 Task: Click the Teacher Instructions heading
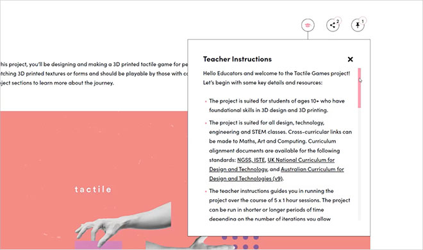tap(237, 59)
